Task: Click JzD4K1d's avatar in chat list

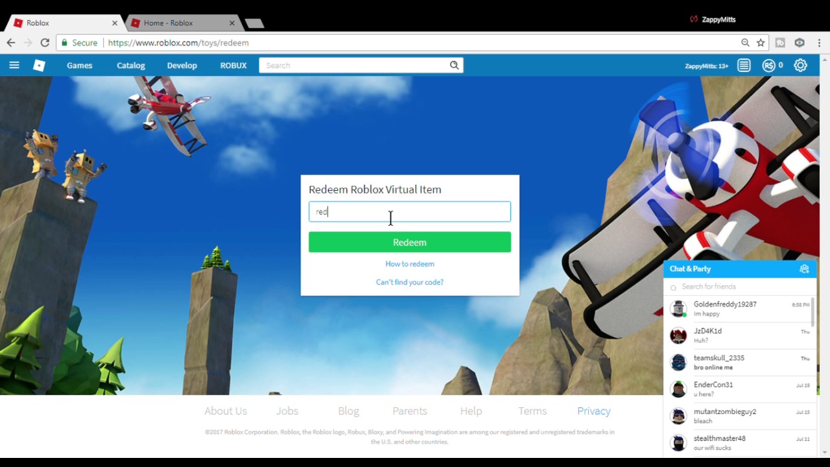Action: click(678, 335)
